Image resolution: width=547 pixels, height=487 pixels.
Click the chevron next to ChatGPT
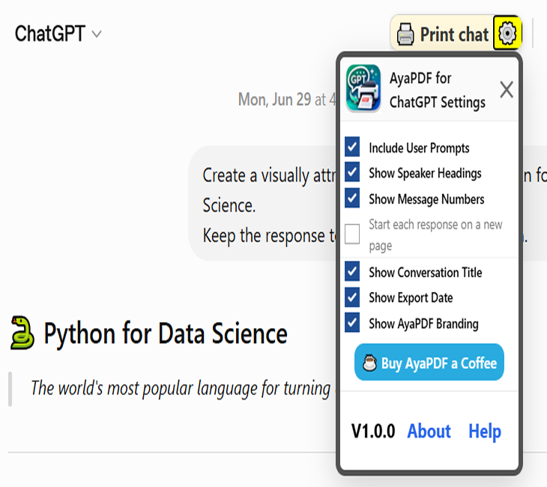[96, 34]
